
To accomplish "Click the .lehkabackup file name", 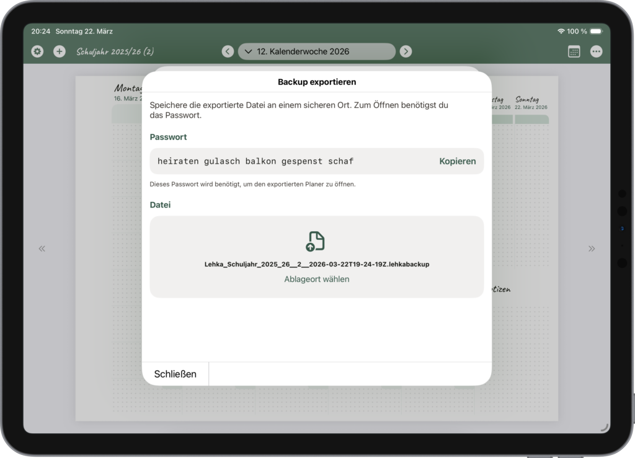I will click(x=316, y=264).
